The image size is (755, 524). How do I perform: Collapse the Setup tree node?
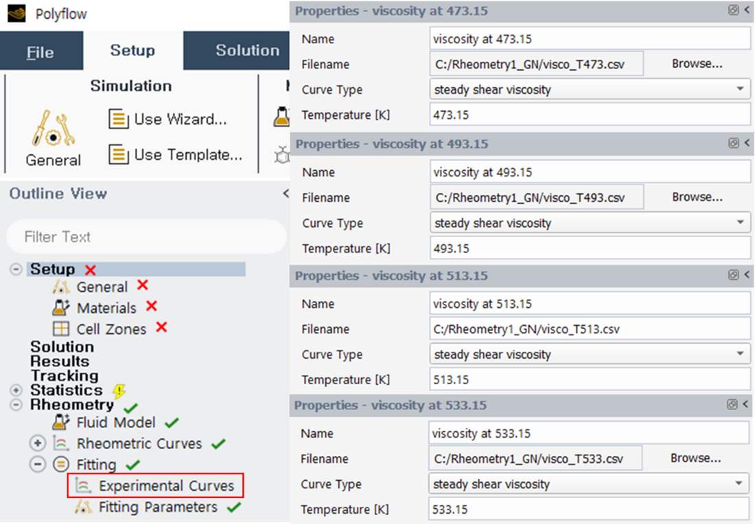16,270
